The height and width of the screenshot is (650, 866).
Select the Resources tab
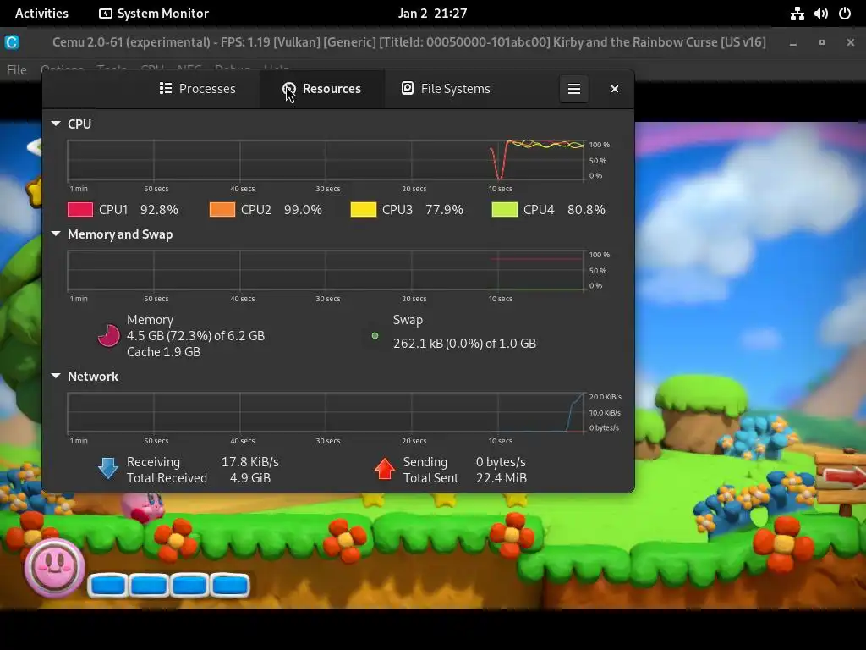click(x=321, y=88)
